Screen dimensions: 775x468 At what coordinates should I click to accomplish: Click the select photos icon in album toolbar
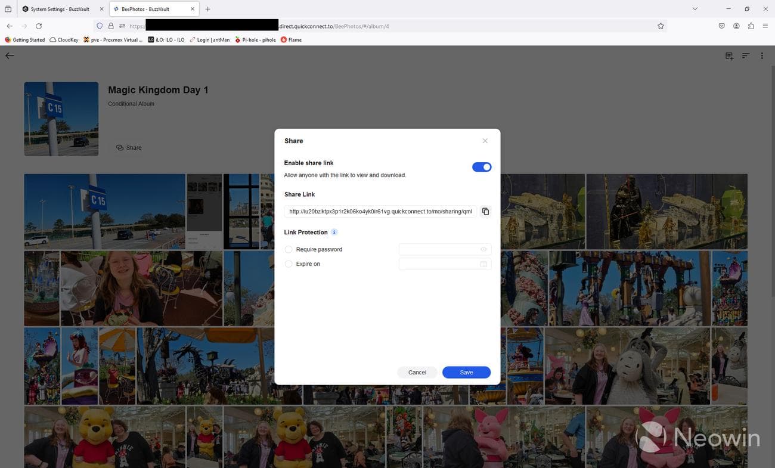[x=729, y=55]
